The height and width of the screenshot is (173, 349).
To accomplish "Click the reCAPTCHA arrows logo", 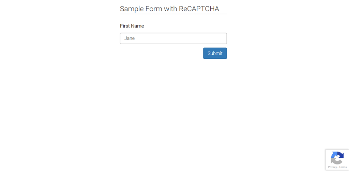I will 337,158.
